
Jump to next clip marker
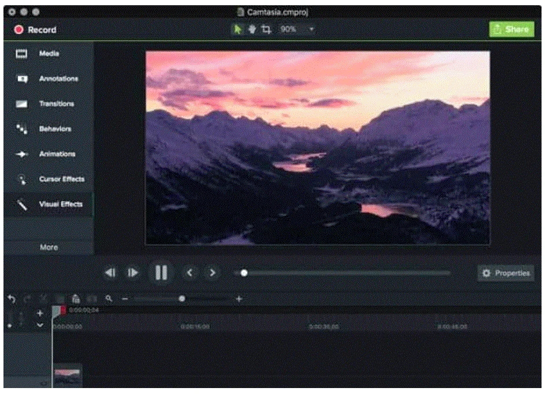[212, 273]
